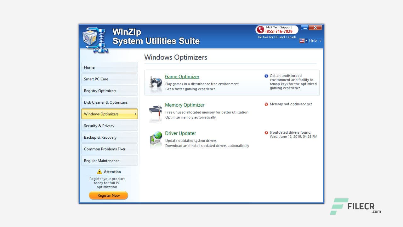
Task: Open the Memory Optimizer link
Action: point(184,105)
